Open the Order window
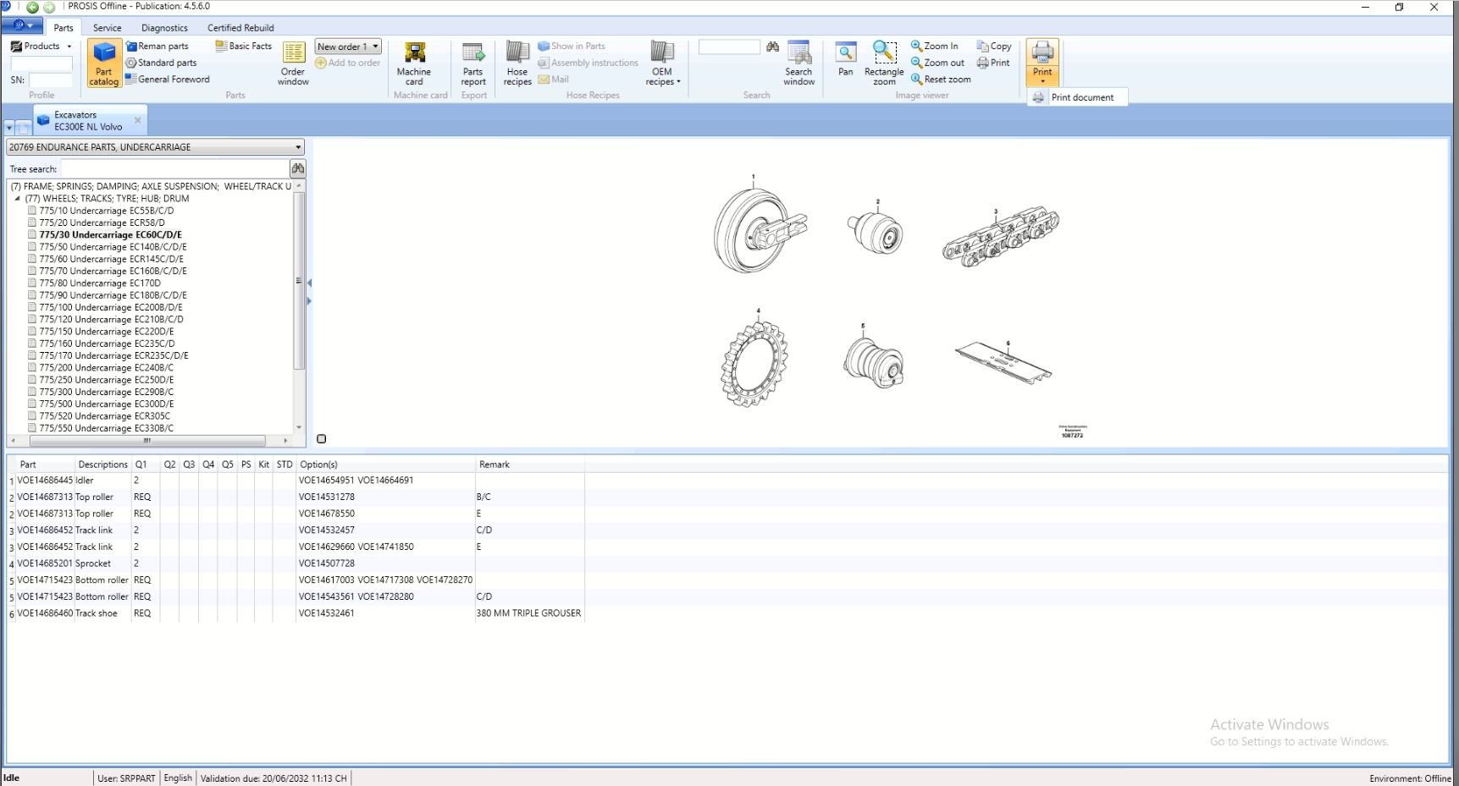Viewport: 1459px width, 786px height. (293, 63)
